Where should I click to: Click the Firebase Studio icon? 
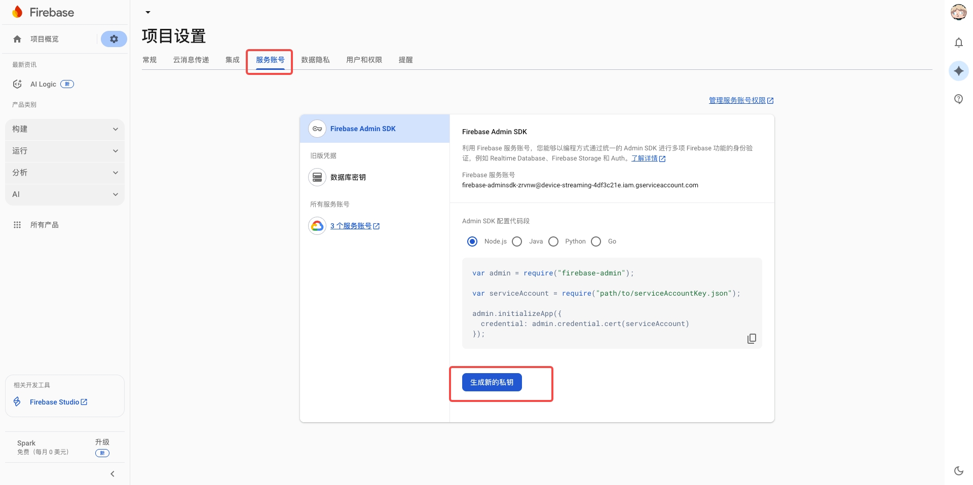pyautogui.click(x=17, y=401)
